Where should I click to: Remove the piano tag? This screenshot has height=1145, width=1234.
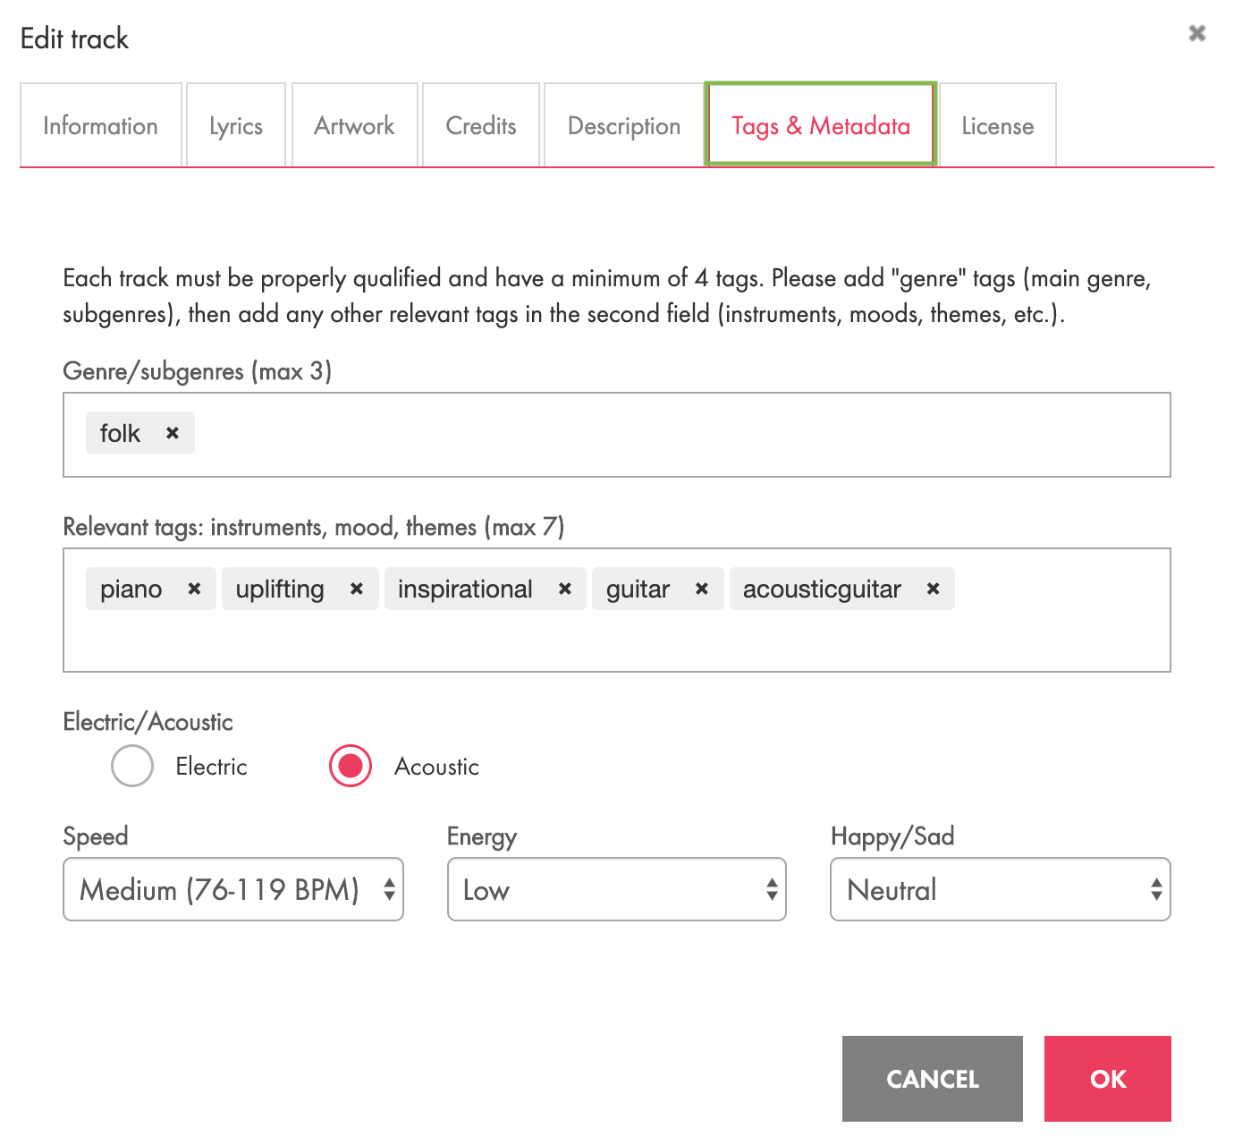194,589
